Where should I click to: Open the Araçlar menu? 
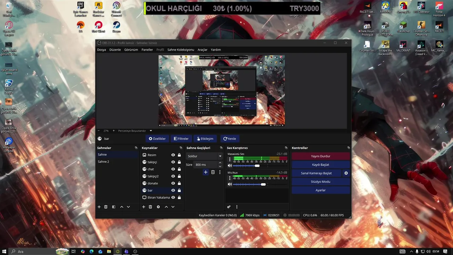(x=202, y=50)
